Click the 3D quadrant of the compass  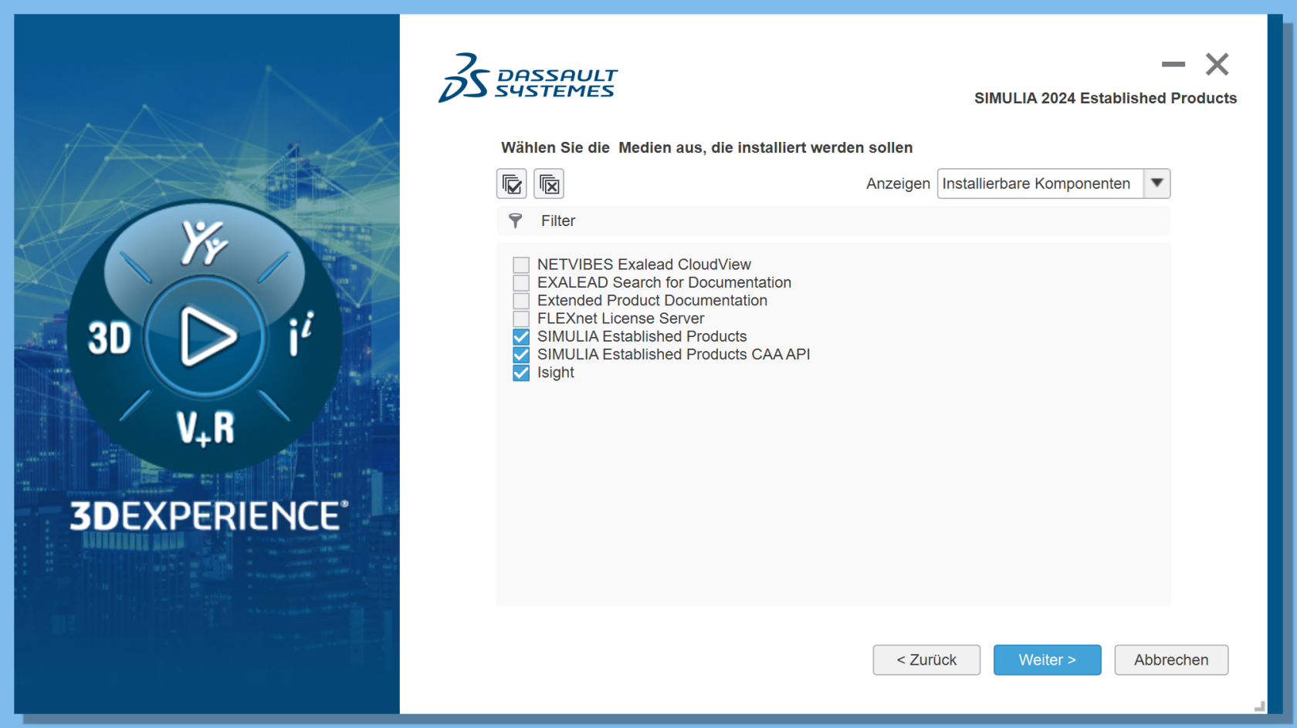(x=110, y=338)
